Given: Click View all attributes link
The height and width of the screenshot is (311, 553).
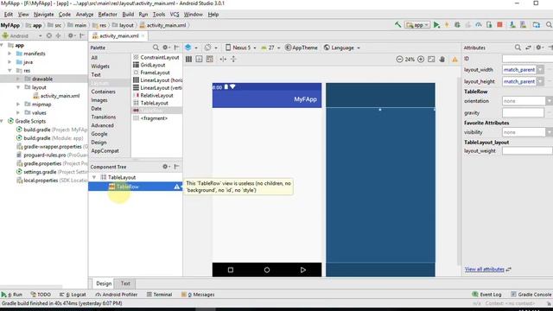Looking at the screenshot, I should point(484,269).
